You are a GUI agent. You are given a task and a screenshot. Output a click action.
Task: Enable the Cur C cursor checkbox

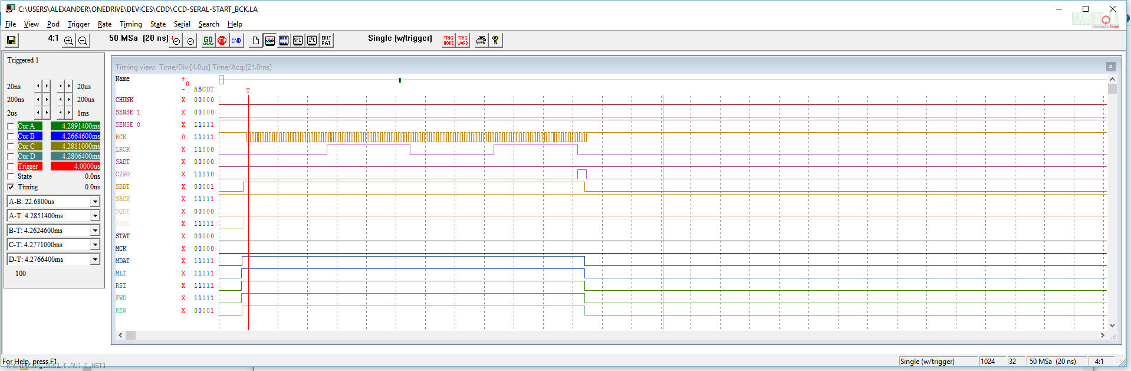pyautogui.click(x=11, y=146)
